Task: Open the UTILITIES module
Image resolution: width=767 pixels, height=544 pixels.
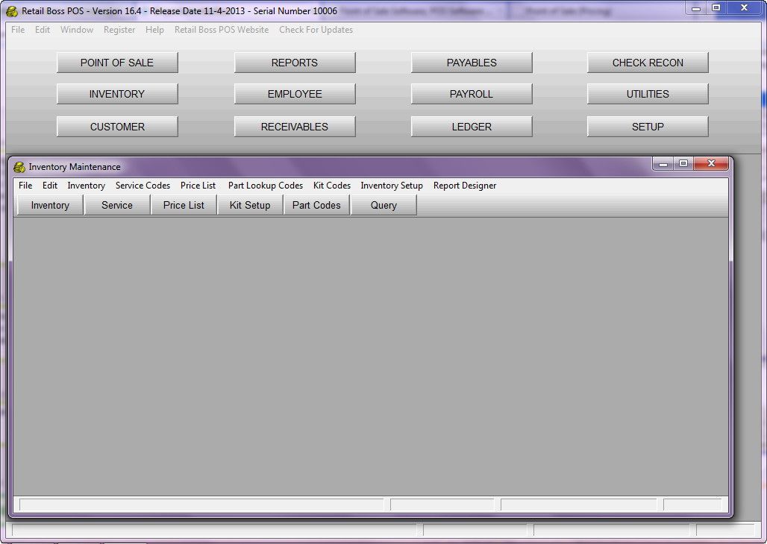Action: click(x=648, y=94)
